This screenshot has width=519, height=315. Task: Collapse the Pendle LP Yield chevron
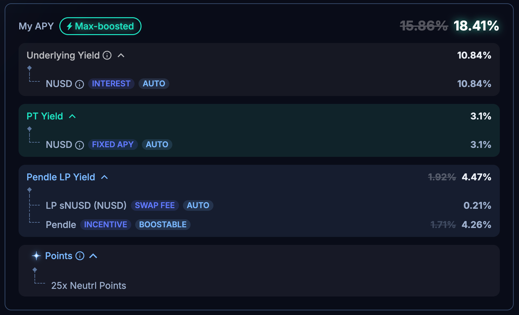click(104, 177)
